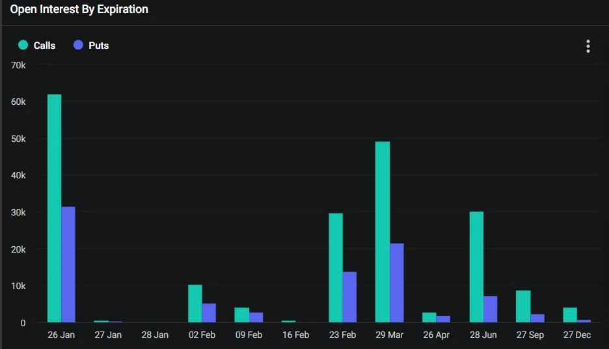Click the 30k y-axis label

point(18,212)
